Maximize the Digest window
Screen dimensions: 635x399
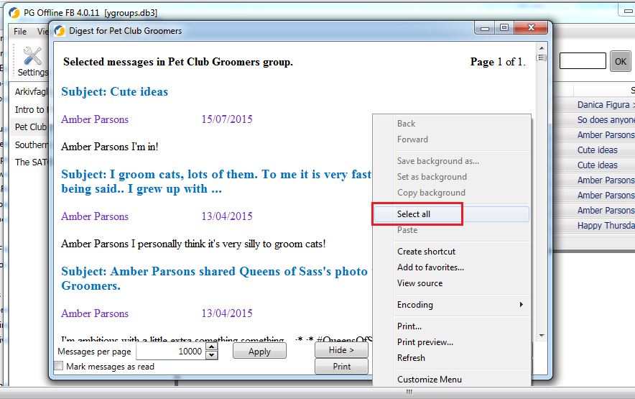click(504, 28)
